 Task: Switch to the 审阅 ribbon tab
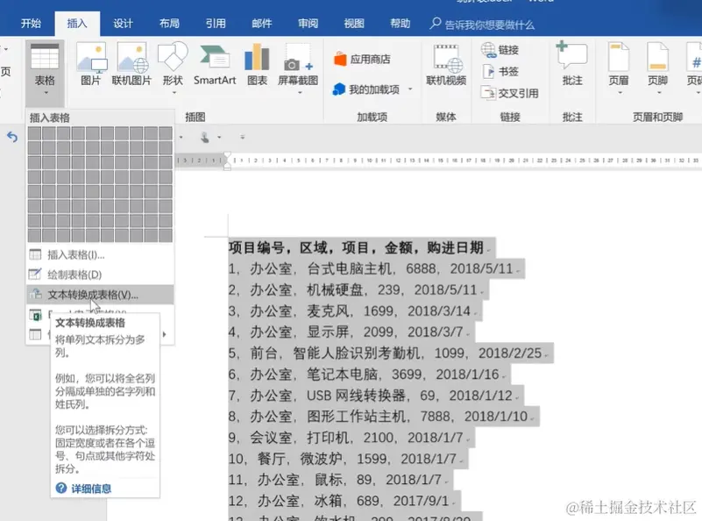308,24
